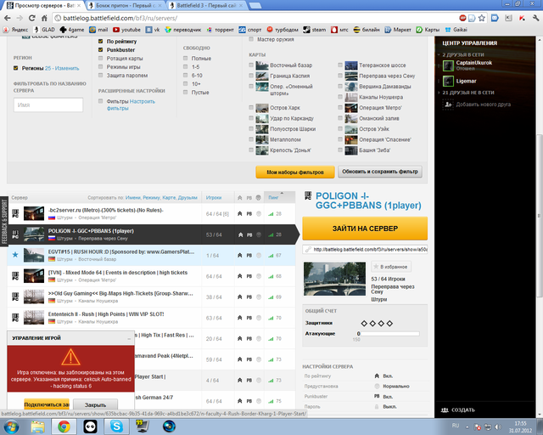The image size is (543, 435).
Task: Click the server URL link field
Action: coord(365,250)
